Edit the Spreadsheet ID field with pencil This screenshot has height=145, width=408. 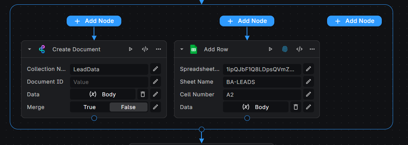click(309, 69)
